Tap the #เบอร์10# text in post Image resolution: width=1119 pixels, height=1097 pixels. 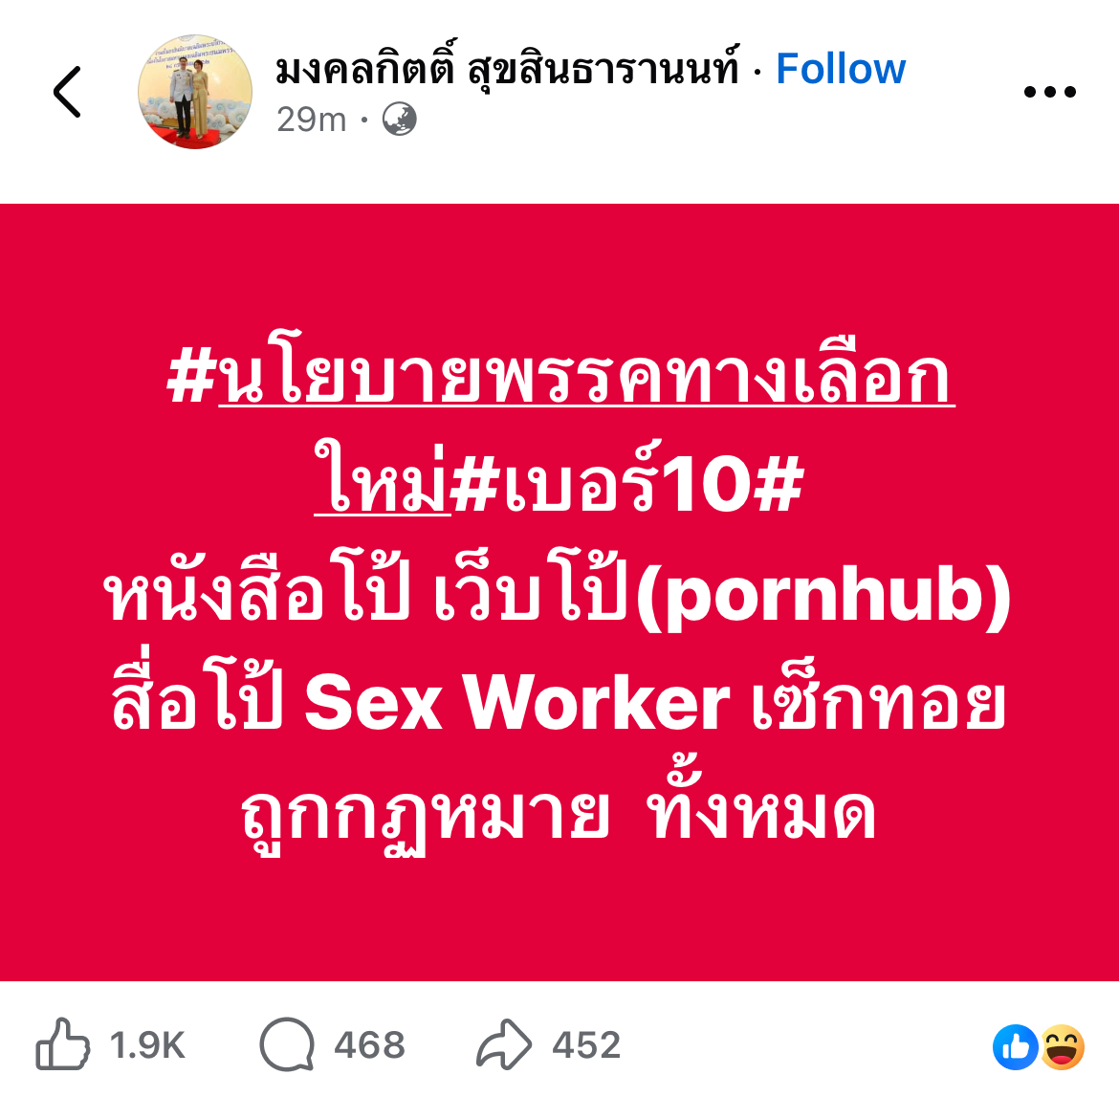click(628, 482)
